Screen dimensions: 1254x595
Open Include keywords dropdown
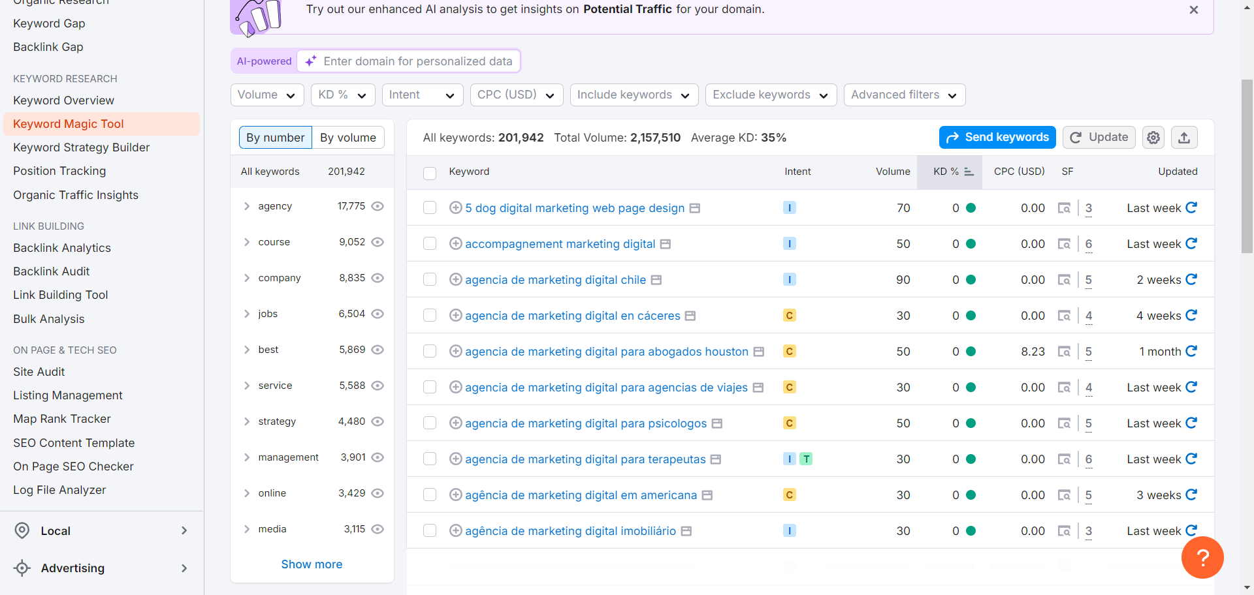(634, 95)
